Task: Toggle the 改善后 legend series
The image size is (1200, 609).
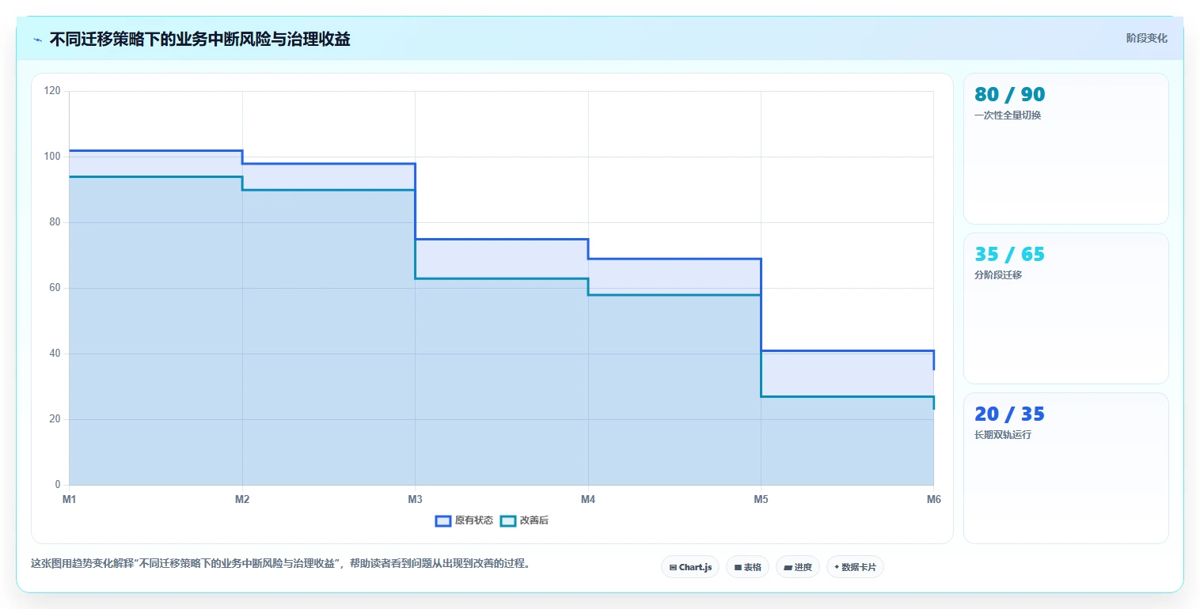Action: (x=524, y=520)
